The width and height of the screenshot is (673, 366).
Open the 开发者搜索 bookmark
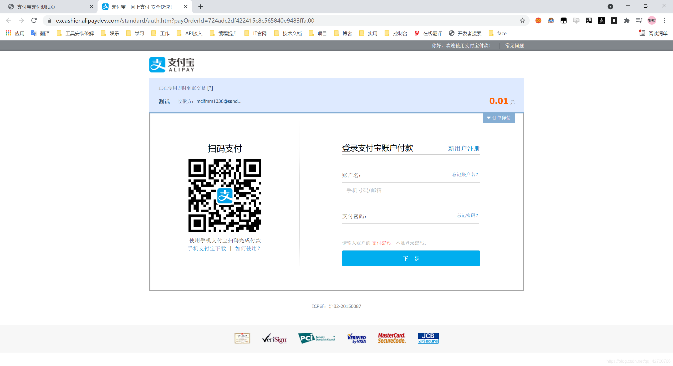465,33
